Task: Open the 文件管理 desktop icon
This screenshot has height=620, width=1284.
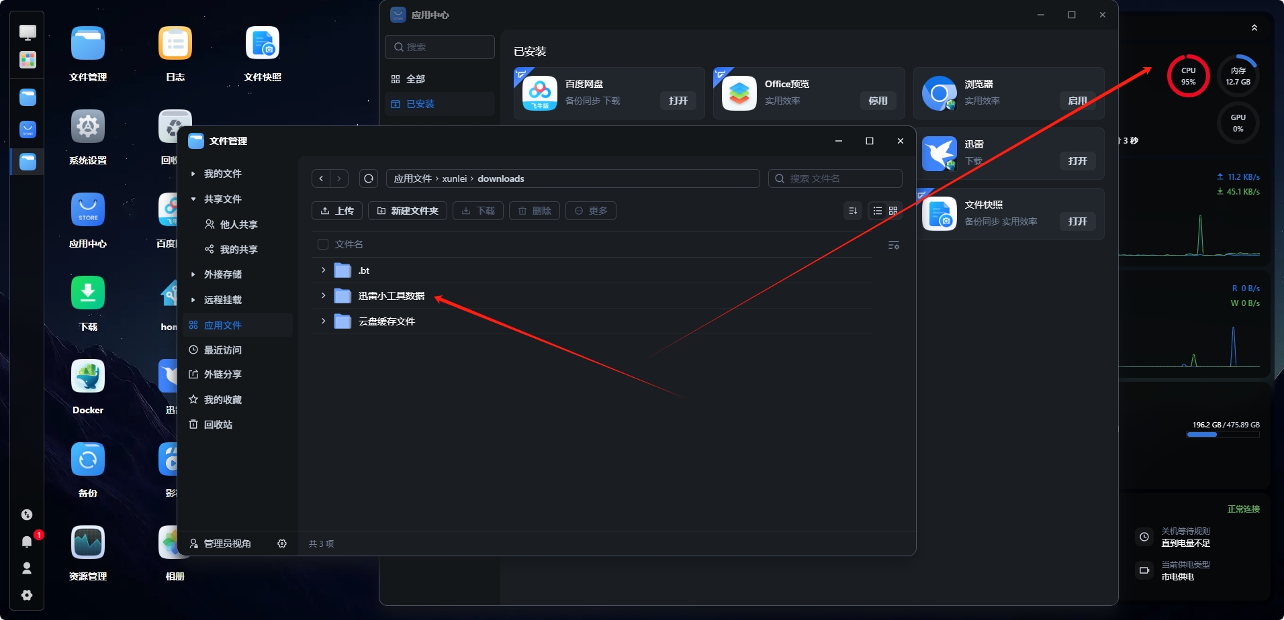Action: (88, 44)
